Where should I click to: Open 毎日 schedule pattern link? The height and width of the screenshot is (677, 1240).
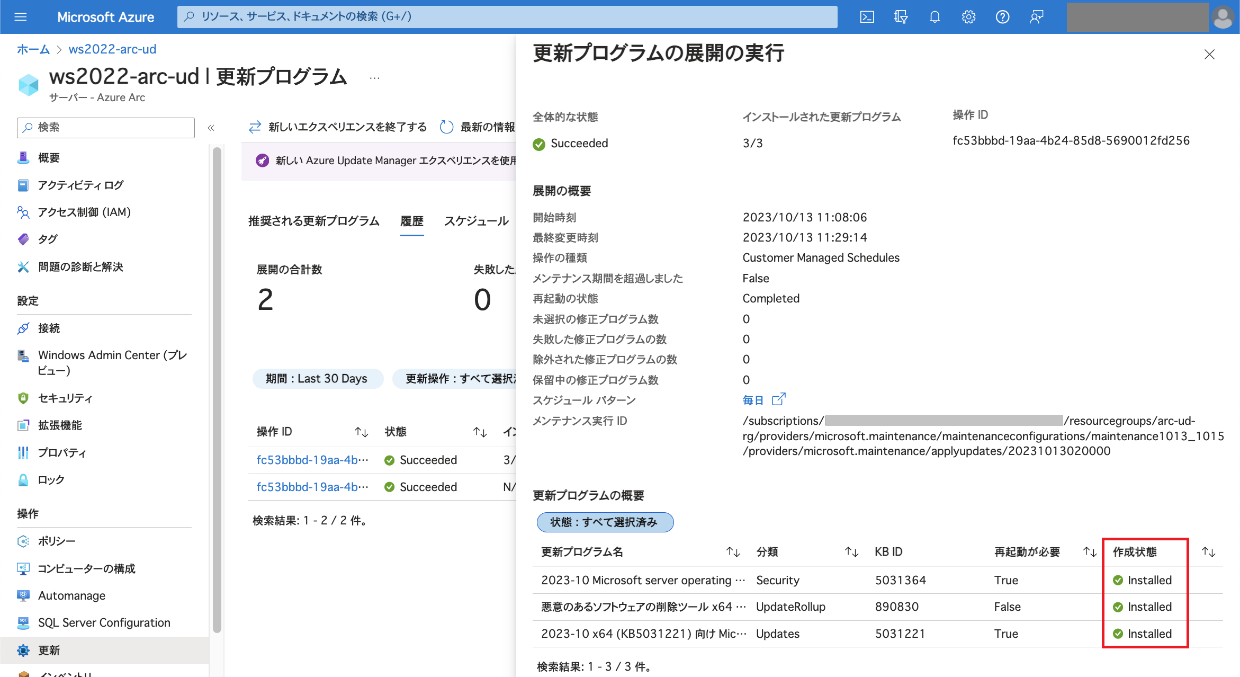753,400
